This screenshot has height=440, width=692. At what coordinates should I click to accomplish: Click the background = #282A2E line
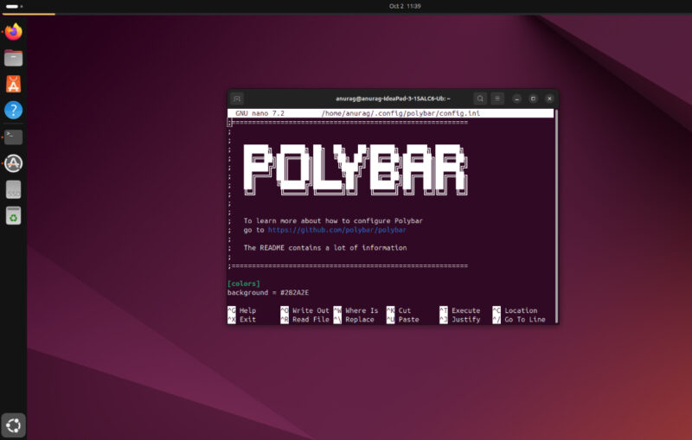pyautogui.click(x=268, y=293)
